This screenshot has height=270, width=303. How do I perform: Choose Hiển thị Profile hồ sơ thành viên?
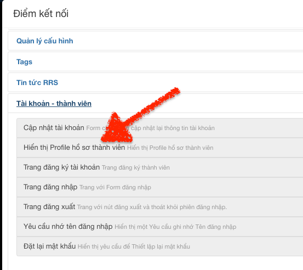click(x=160, y=148)
